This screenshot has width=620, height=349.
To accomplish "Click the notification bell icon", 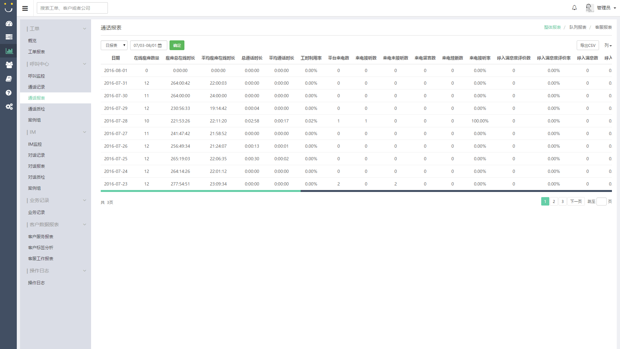I will click(574, 8).
